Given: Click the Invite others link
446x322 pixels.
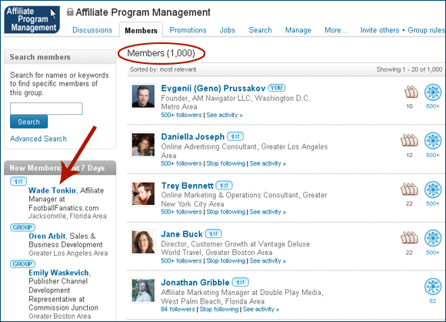Looking at the screenshot, I should coord(380,30).
